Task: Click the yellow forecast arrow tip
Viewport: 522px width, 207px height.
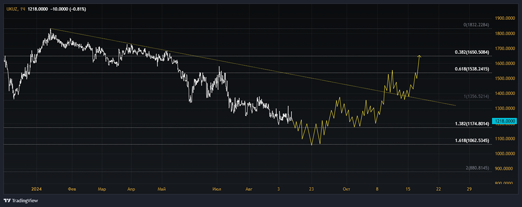Action: pos(419,56)
